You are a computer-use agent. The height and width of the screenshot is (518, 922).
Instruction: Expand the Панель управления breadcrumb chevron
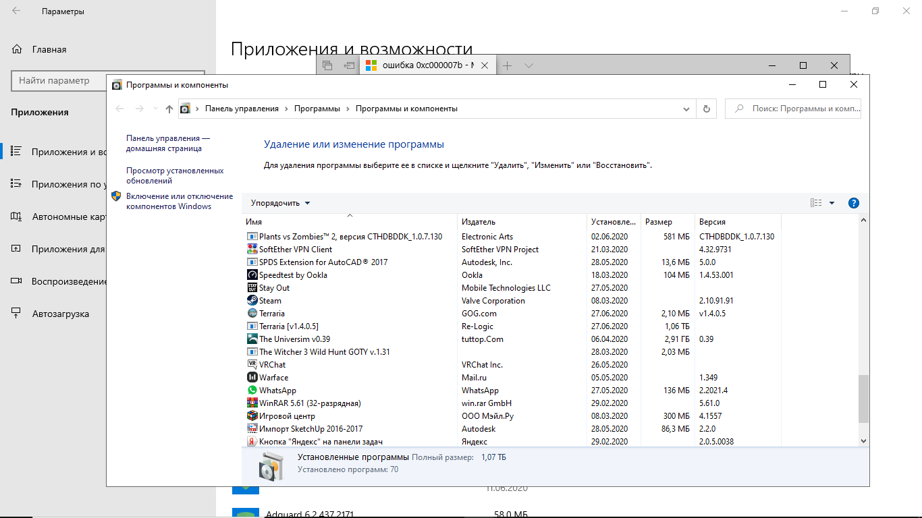(286, 109)
